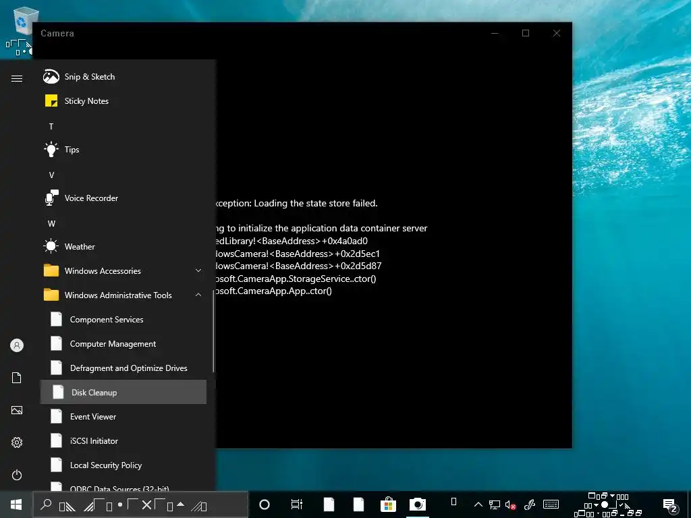Launch Disk Cleanup
The height and width of the screenshot is (518, 691).
pos(123,392)
